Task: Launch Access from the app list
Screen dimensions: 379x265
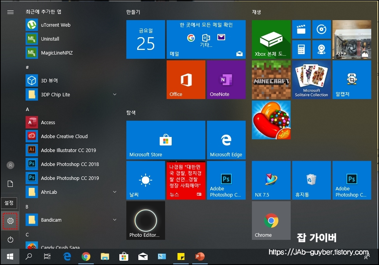Action: (71, 122)
